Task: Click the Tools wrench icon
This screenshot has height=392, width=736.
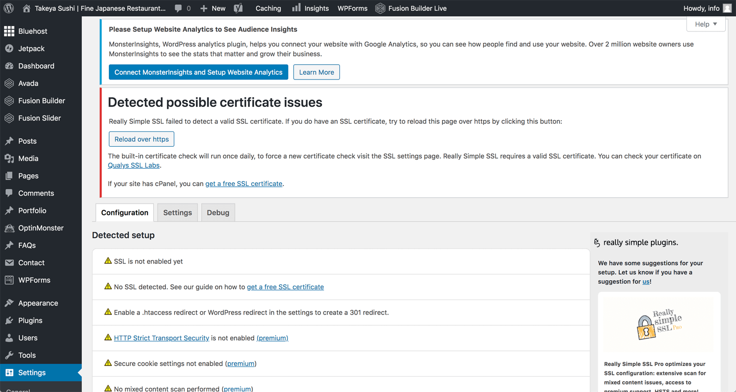Action: point(9,355)
